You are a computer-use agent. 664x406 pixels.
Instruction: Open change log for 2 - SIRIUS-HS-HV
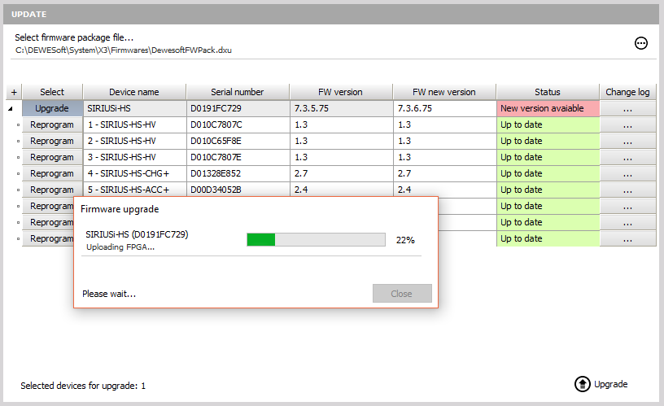click(627, 141)
